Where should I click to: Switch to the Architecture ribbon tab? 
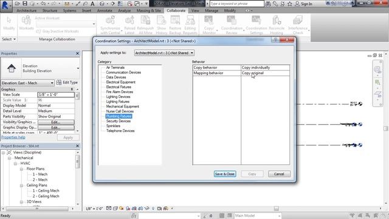pos(27,11)
